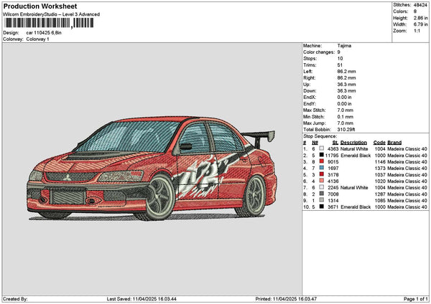
Task: Click 'Natural White' in stop row 7
Action: (354, 187)
